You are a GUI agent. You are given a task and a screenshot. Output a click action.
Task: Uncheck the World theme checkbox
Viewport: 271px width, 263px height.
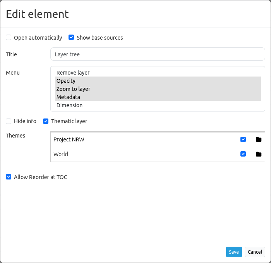243,154
